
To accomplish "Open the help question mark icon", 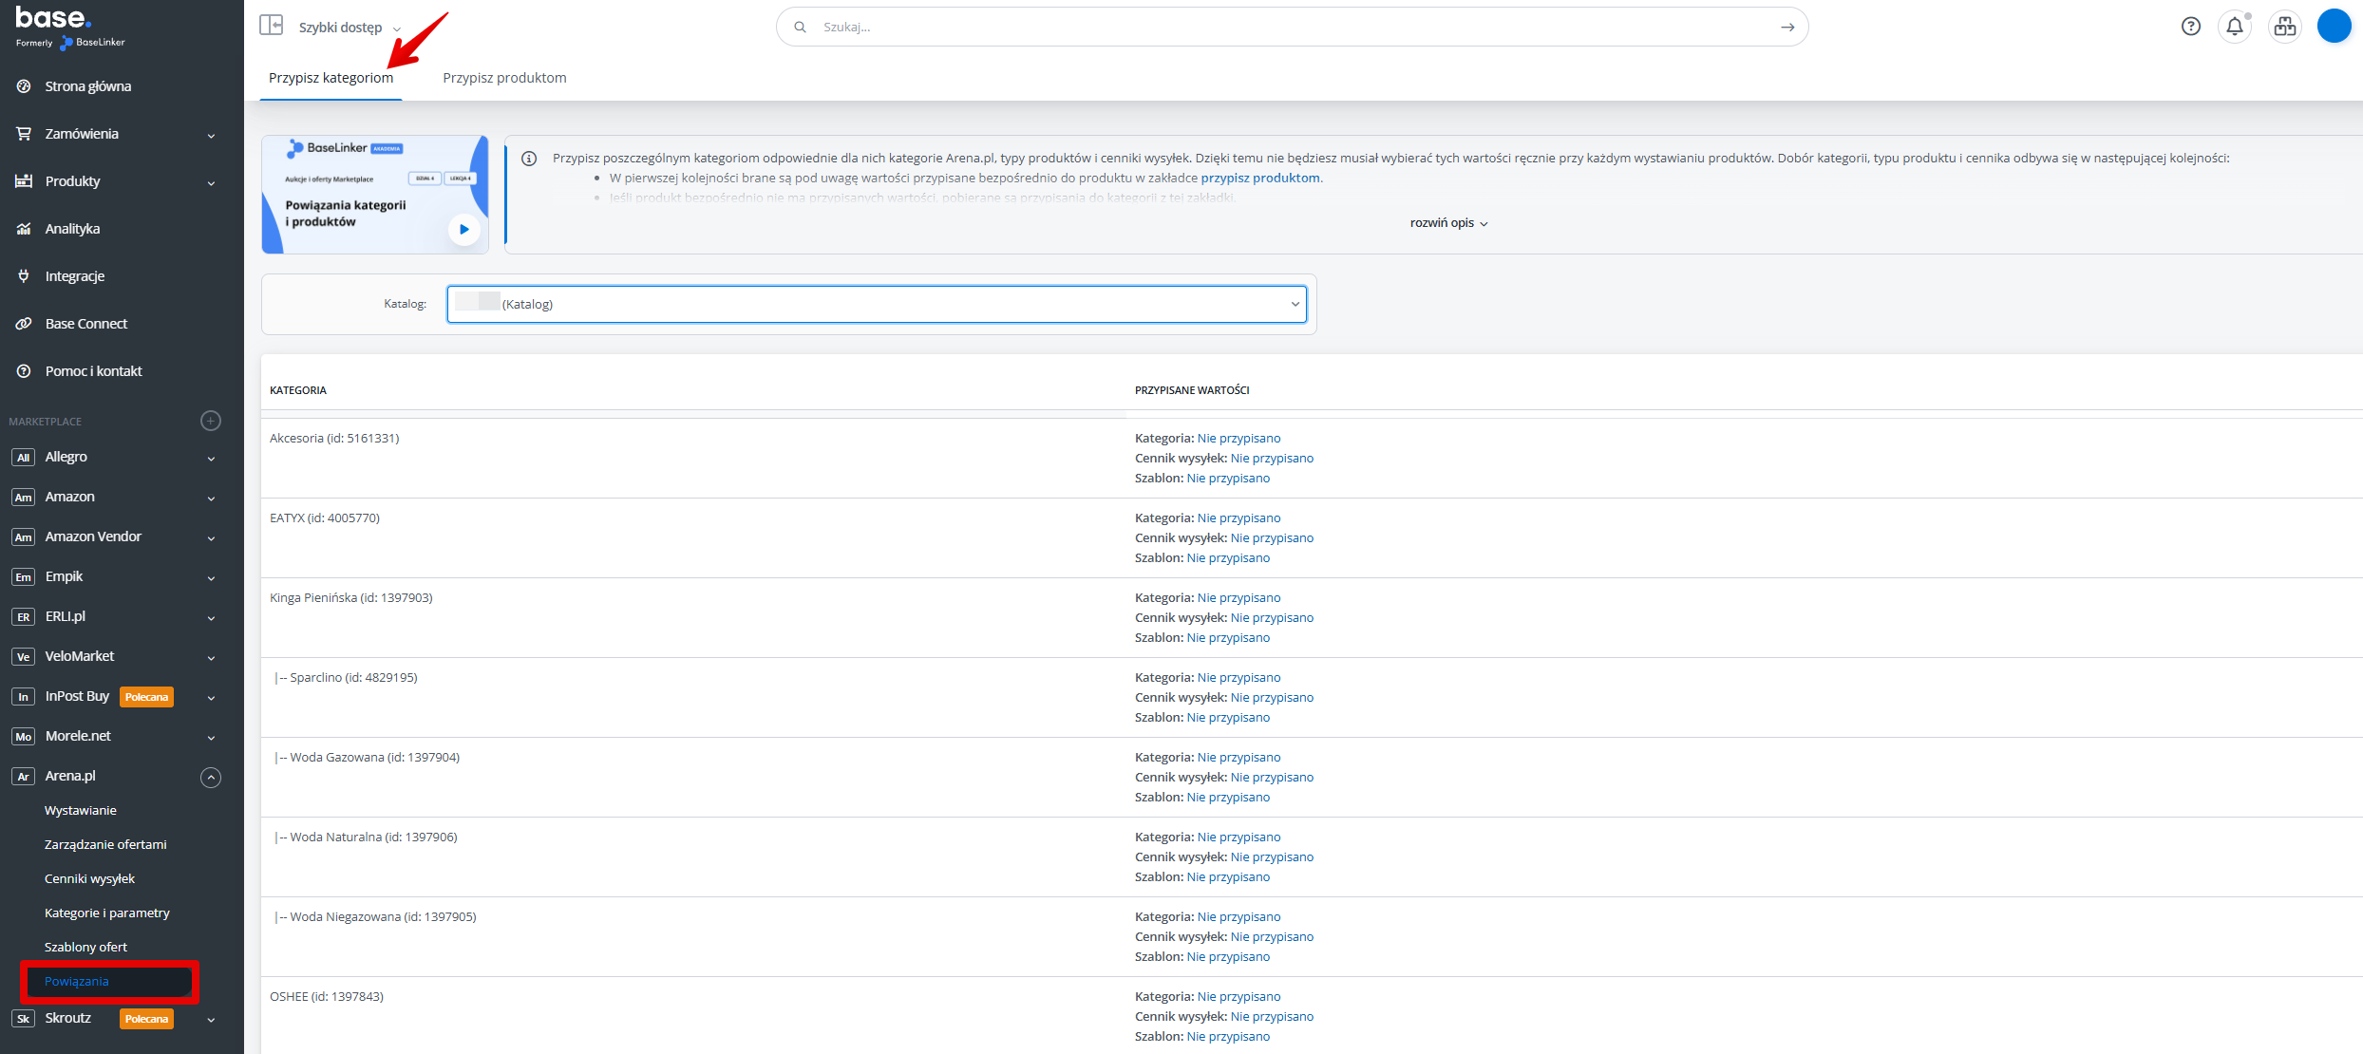I will pos(2190,27).
